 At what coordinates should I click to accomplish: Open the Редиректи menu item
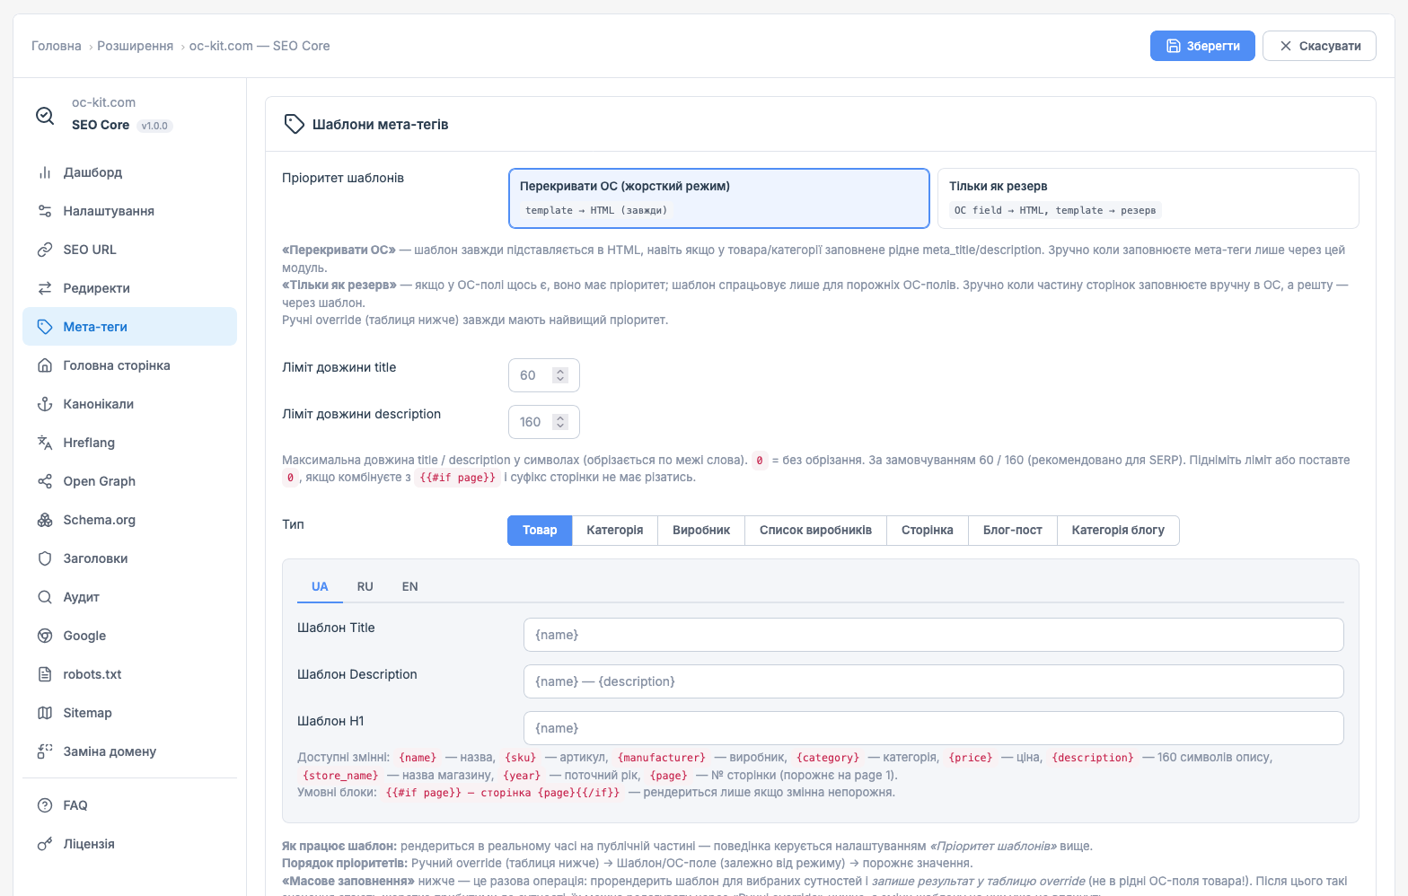tap(129, 288)
